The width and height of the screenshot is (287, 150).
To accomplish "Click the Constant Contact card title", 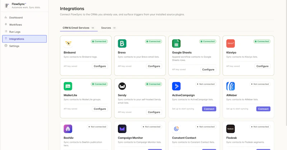I will 184,138.
